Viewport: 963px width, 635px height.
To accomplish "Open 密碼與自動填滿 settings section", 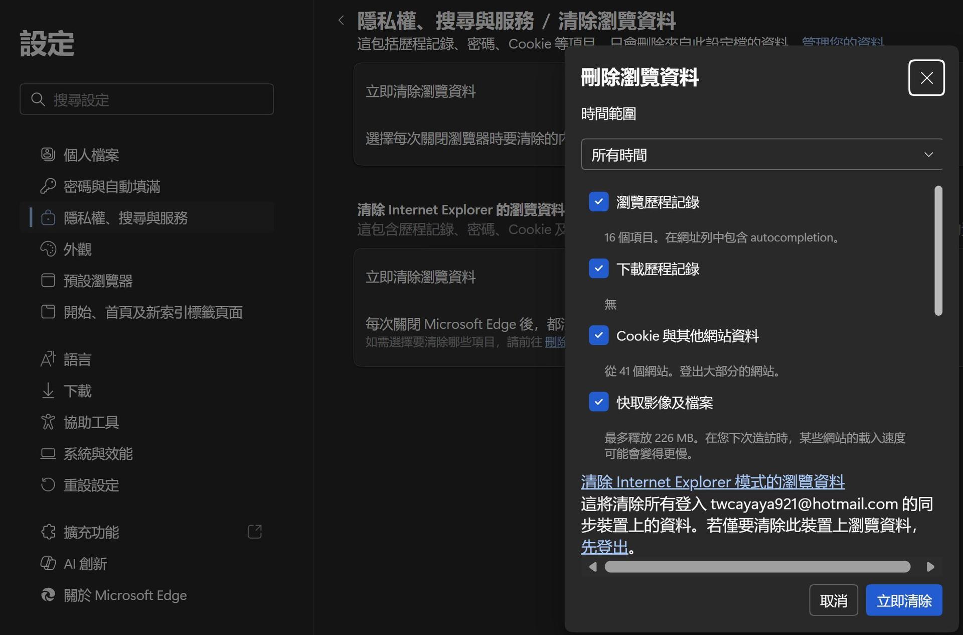I will [146, 186].
